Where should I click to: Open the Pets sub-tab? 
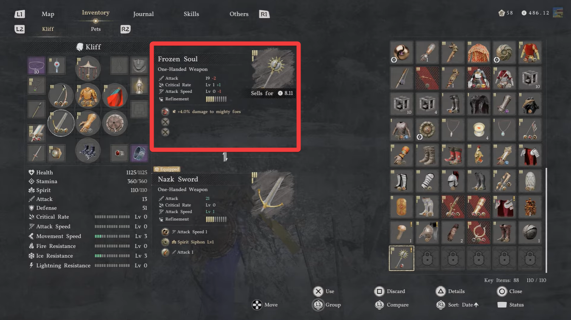coord(96,29)
